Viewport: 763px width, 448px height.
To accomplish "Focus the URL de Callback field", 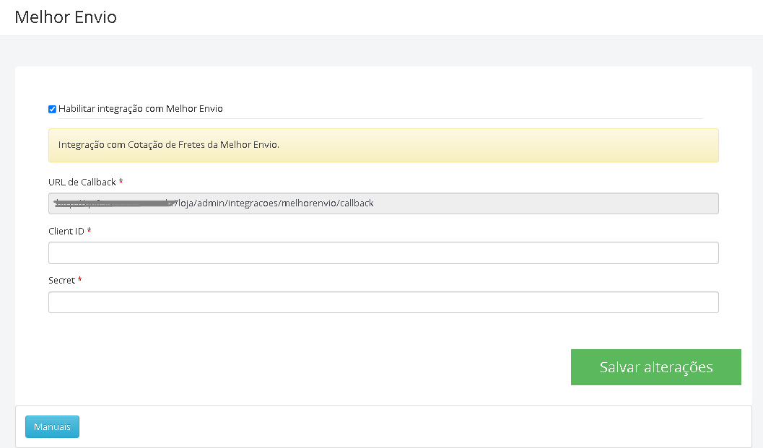I will tap(383, 203).
